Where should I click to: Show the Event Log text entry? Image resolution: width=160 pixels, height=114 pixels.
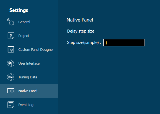coord(26,105)
